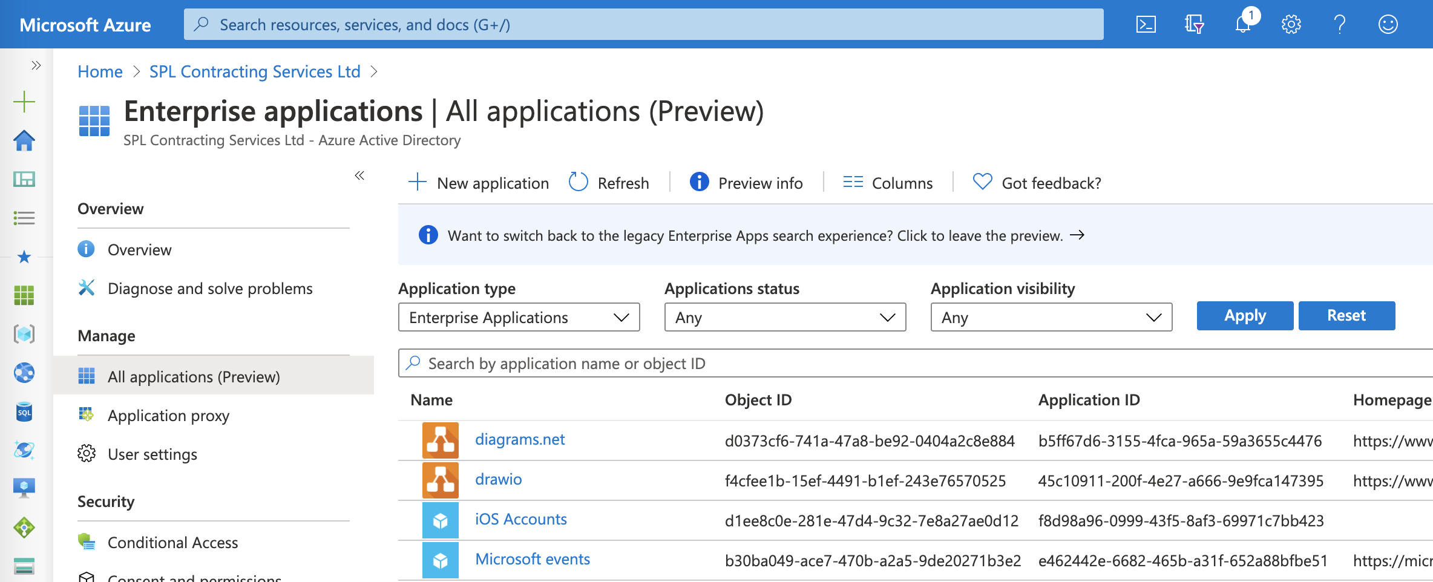Open Microsoft events application
1433x582 pixels.
click(533, 559)
